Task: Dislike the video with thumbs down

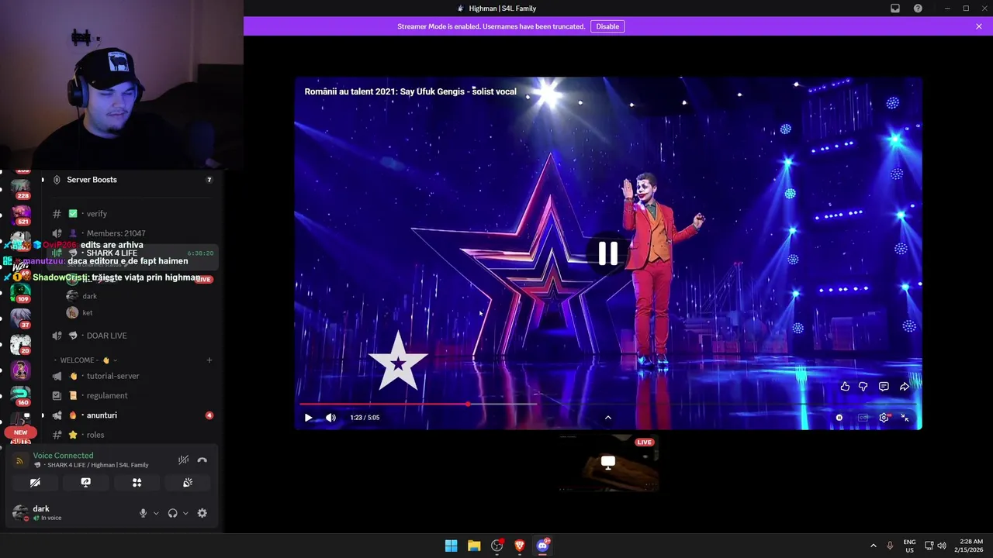Action: point(863,387)
